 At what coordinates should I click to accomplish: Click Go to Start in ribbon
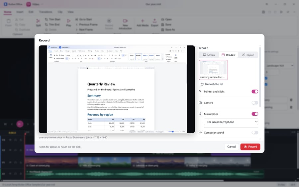(x=83, y=20)
